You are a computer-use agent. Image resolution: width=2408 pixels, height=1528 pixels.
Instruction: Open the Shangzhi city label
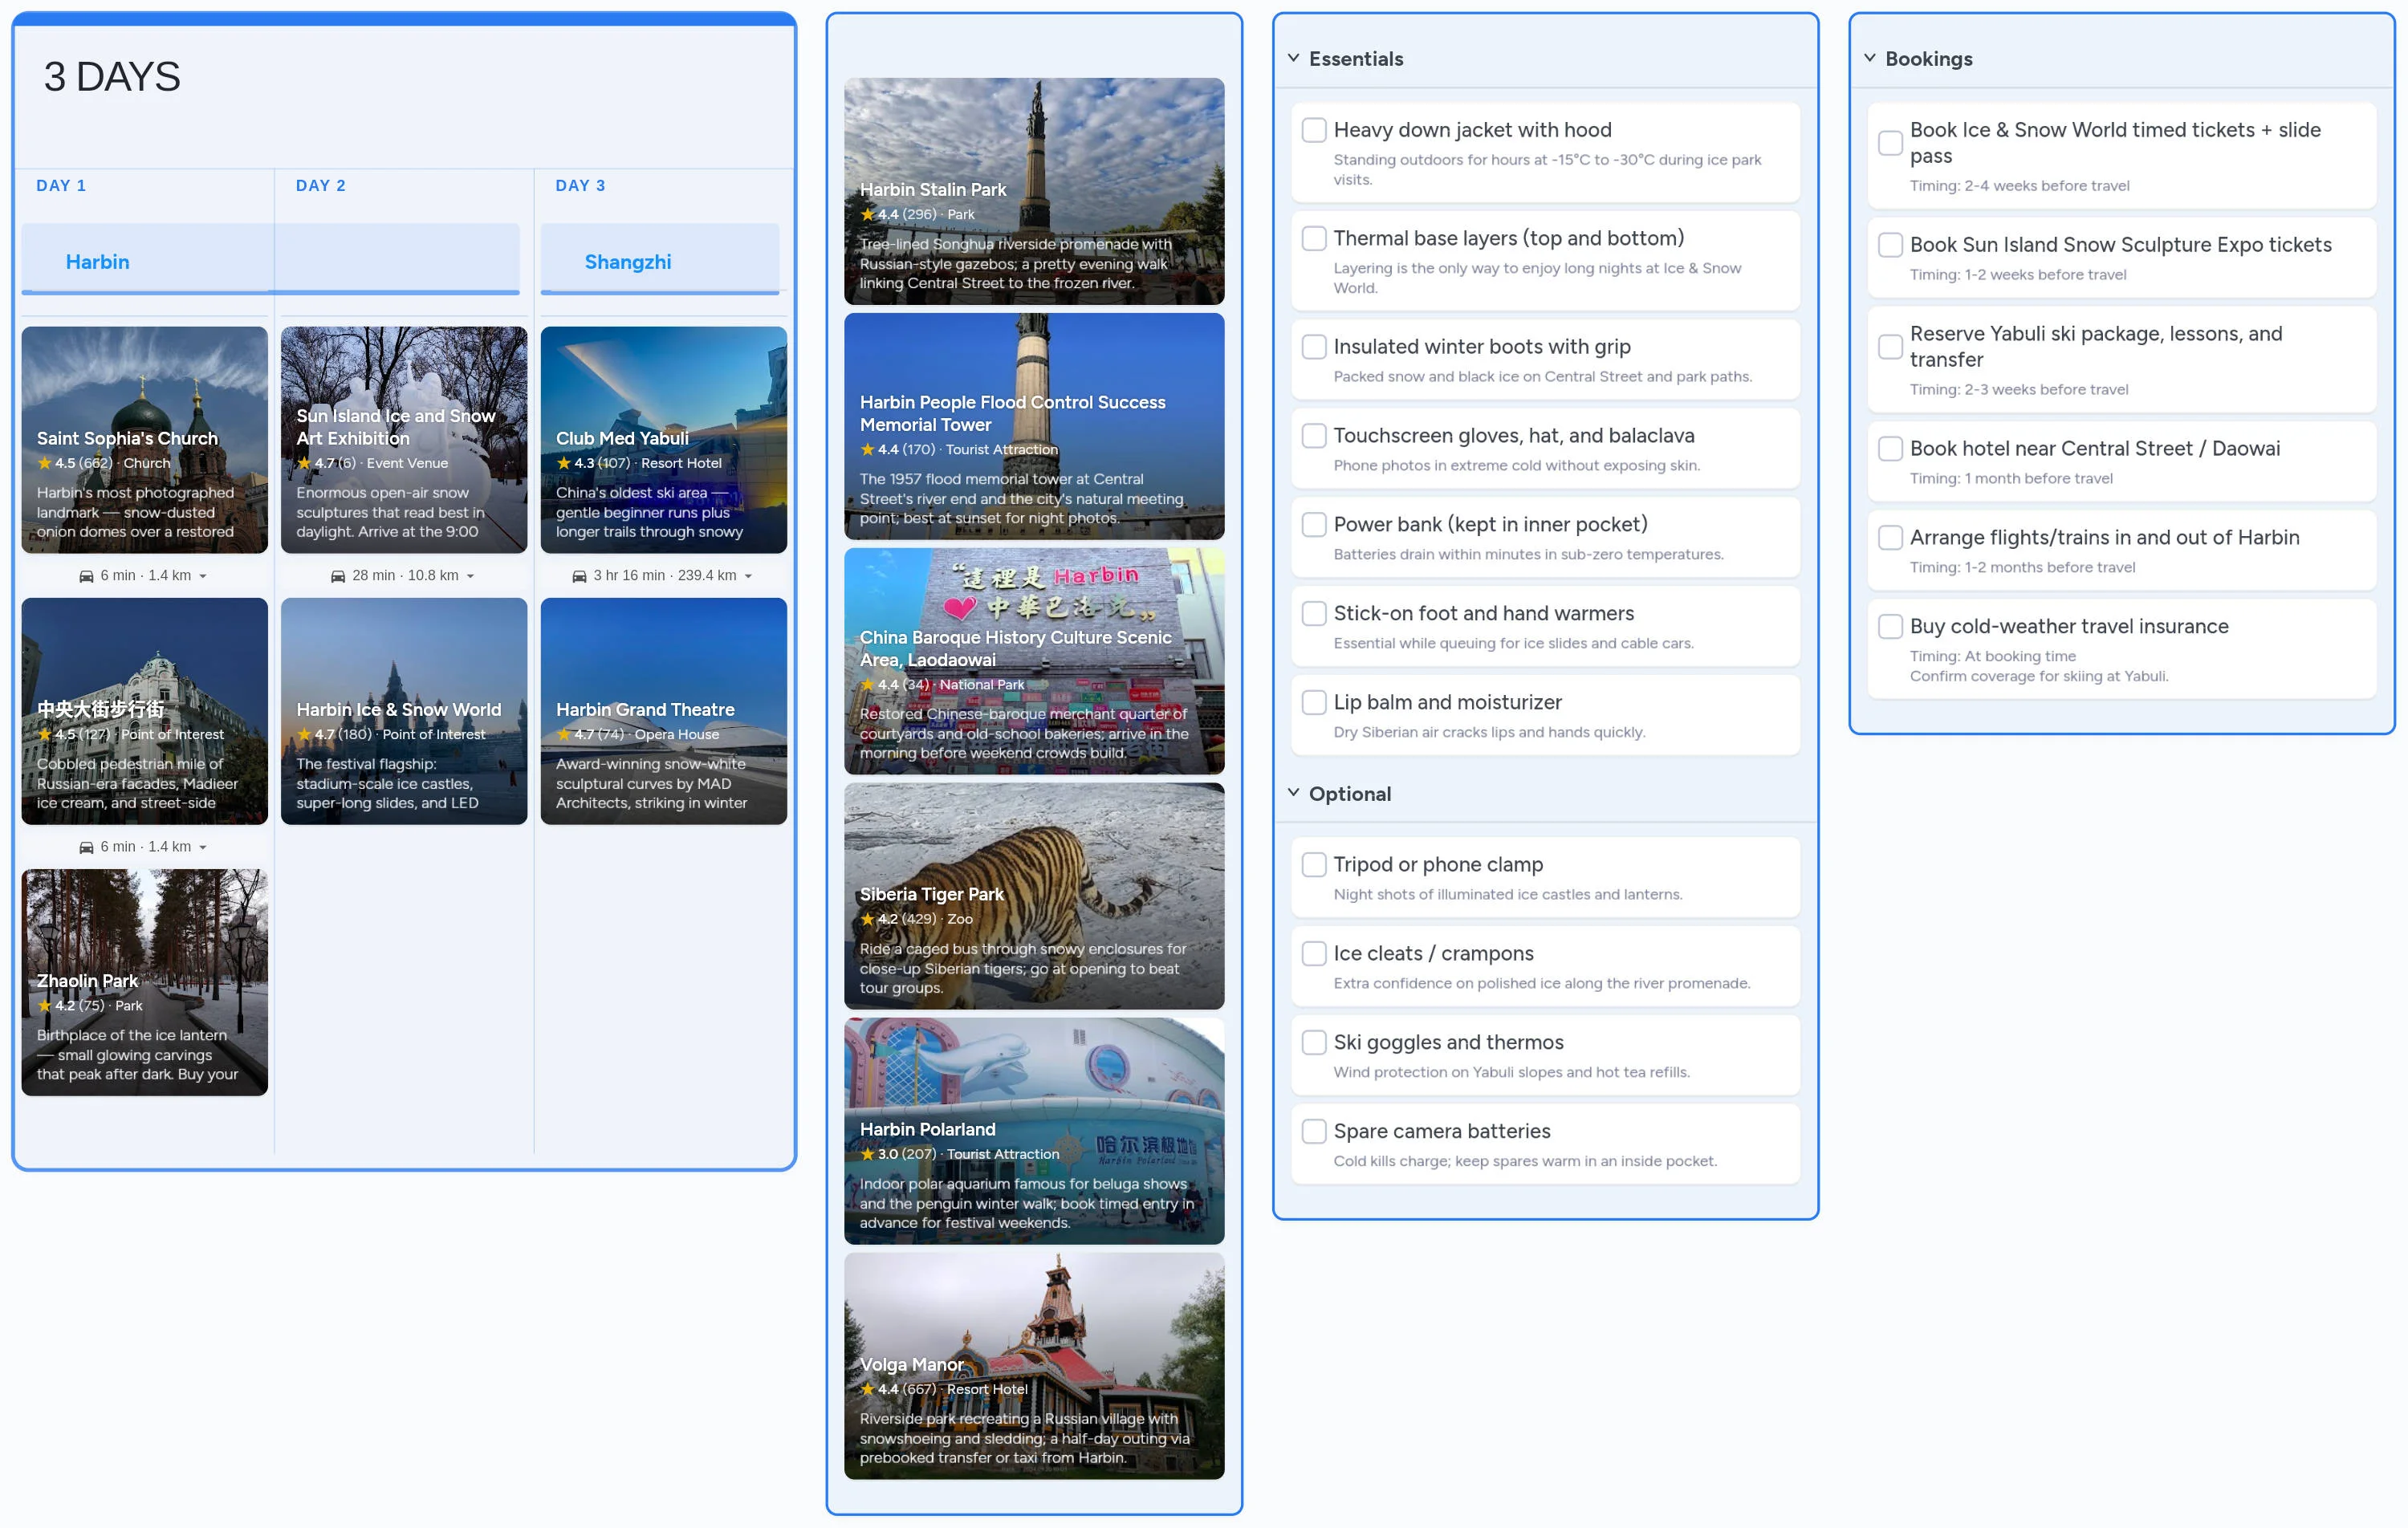point(628,262)
